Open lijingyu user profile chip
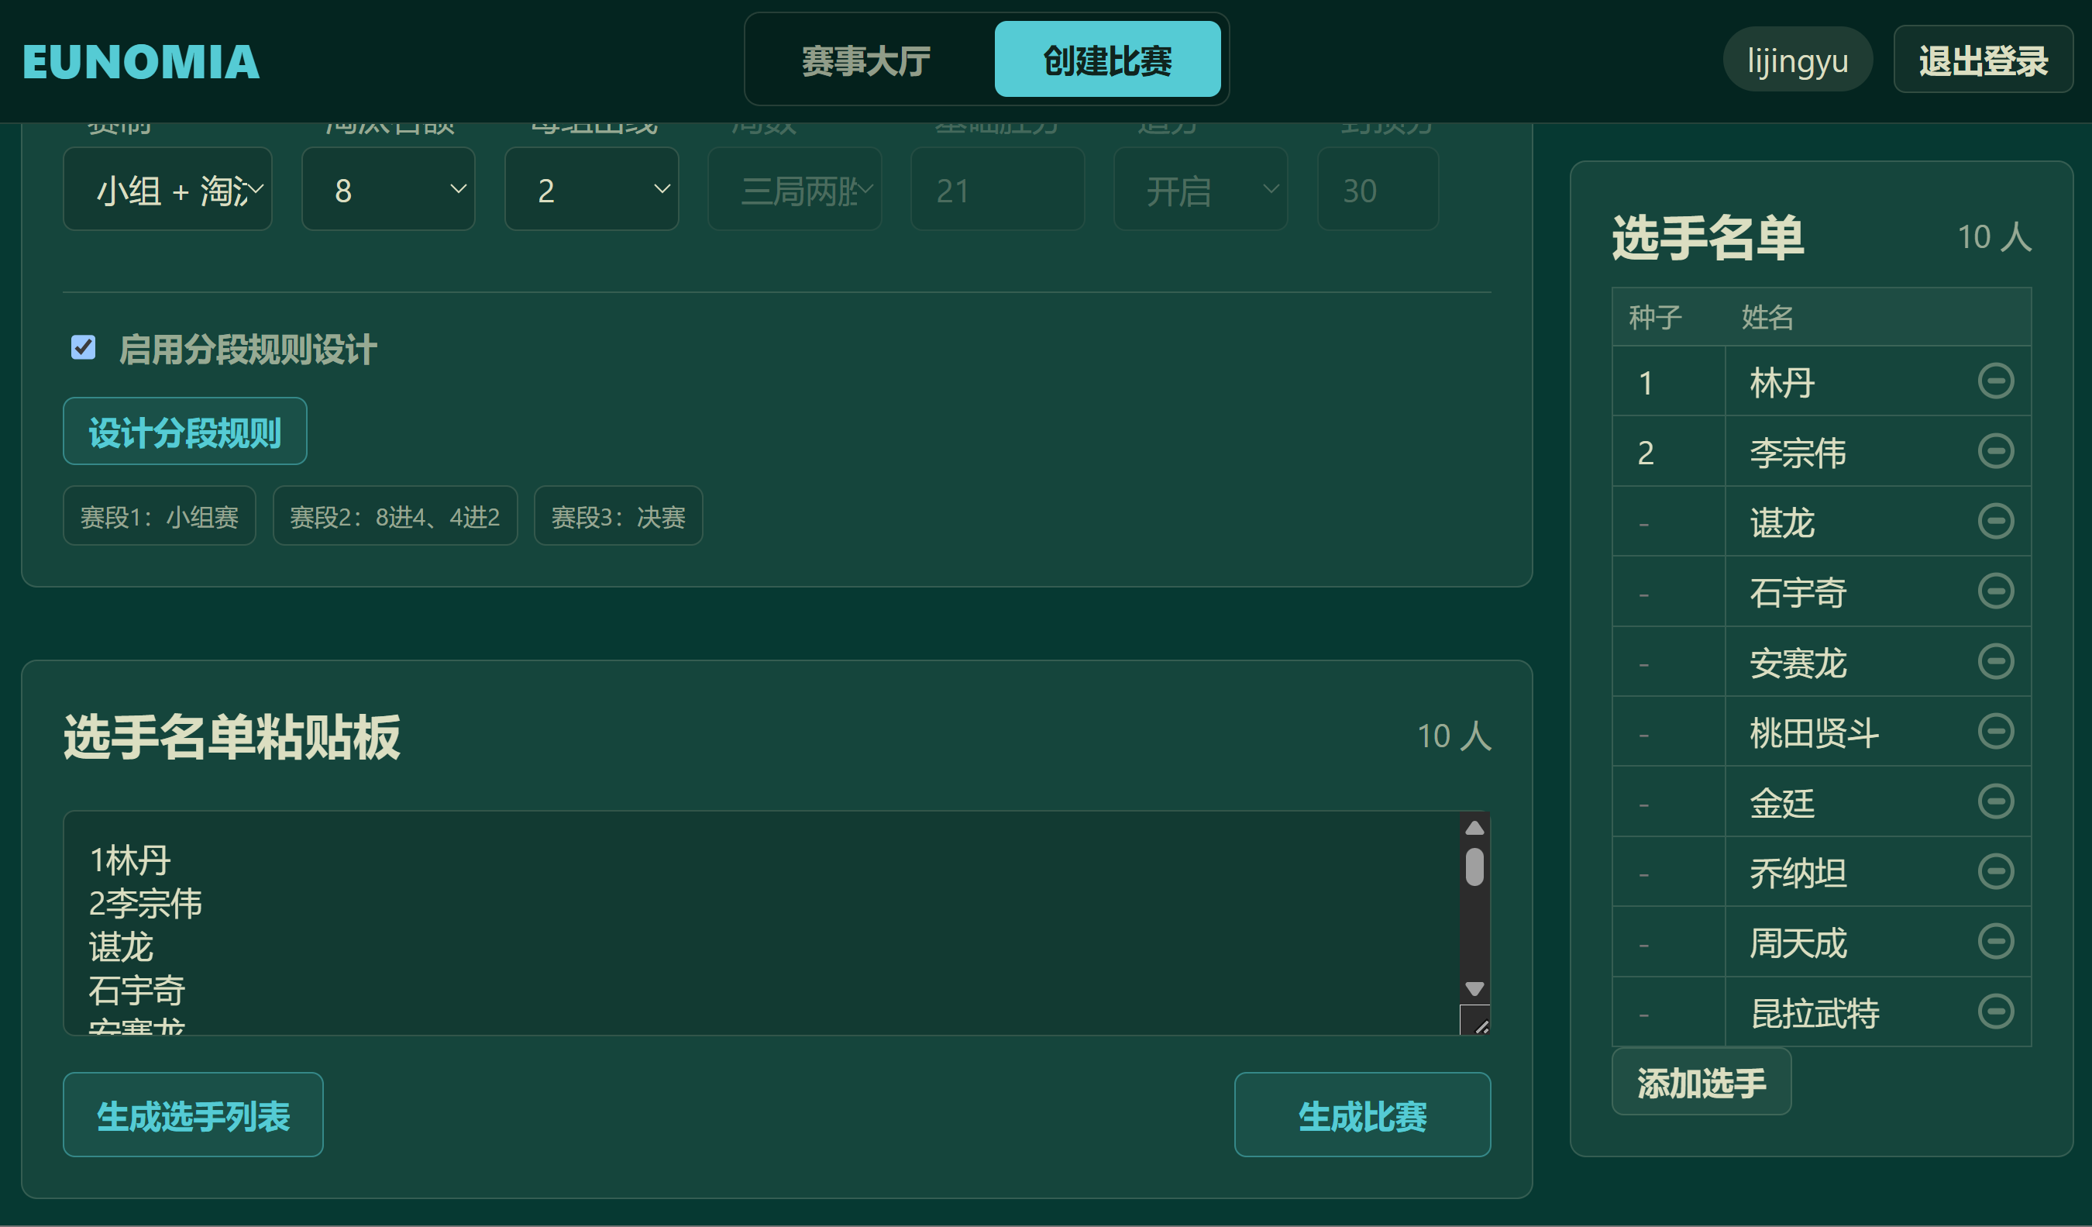2092x1227 pixels. tap(1798, 60)
